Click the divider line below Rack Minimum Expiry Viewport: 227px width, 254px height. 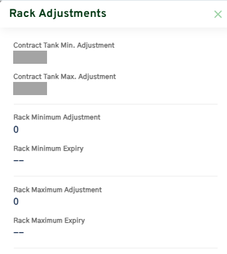click(115, 176)
